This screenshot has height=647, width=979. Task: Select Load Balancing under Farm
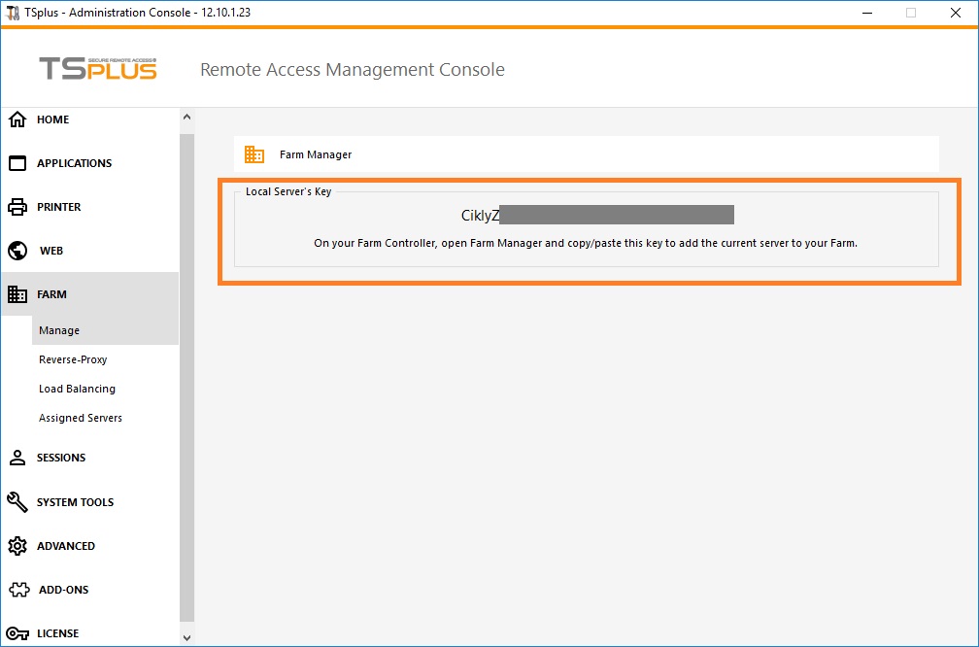tap(77, 389)
